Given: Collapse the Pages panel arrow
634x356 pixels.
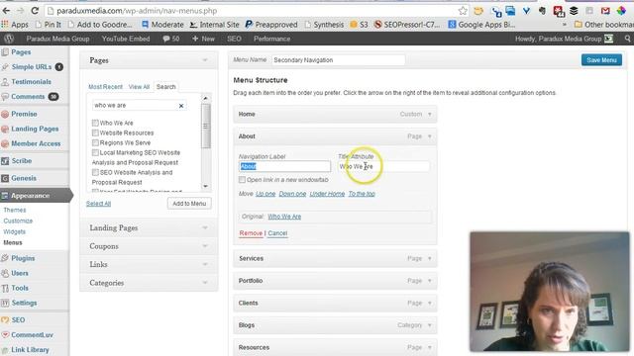Looking at the screenshot, I should (205, 60).
